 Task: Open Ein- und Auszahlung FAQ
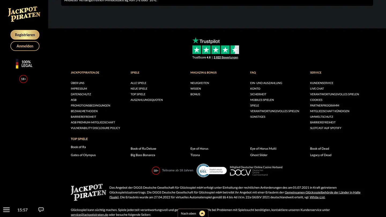coord(266,83)
